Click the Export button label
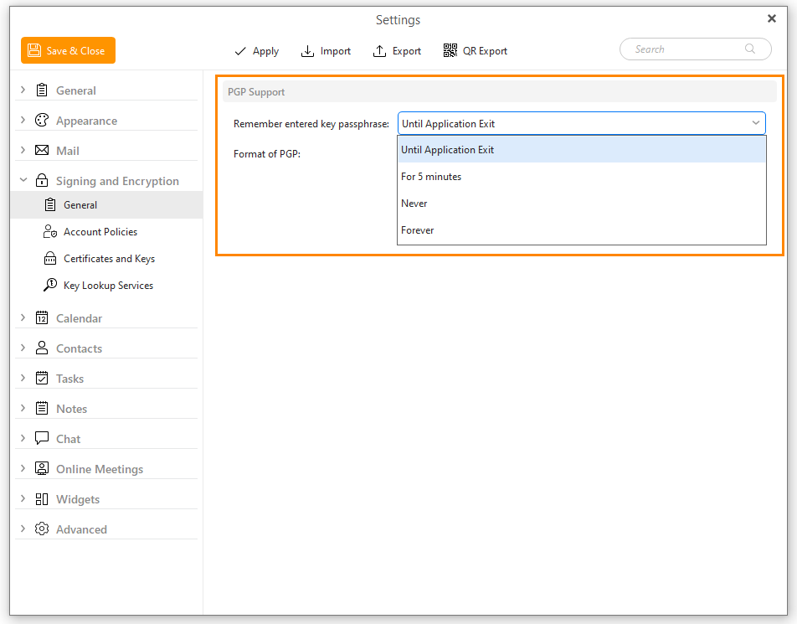Screen dimensions: 797x624 [407, 51]
